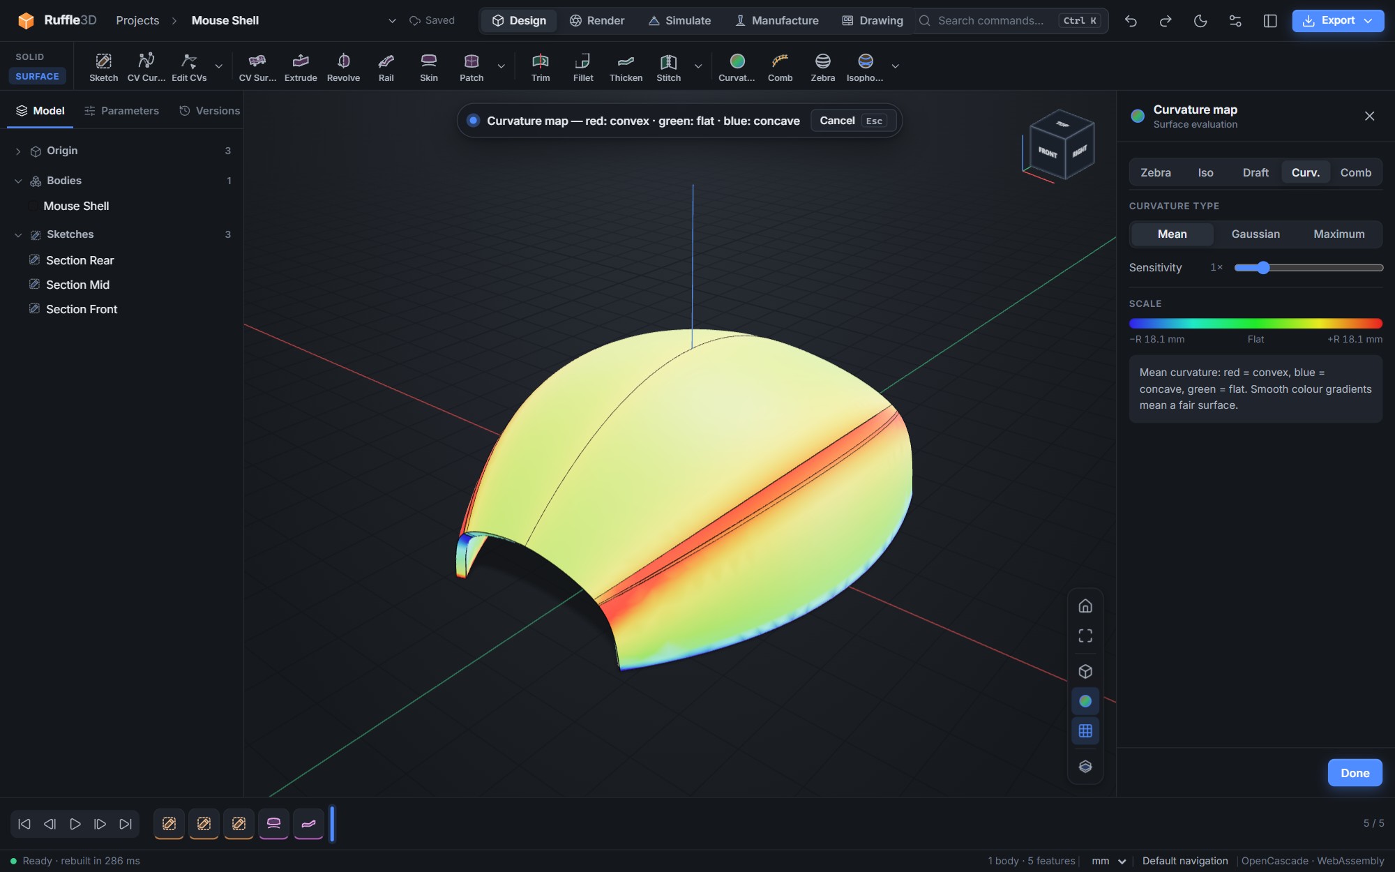Click the Done button
Screen dimensions: 1395x872
[x=1355, y=773]
